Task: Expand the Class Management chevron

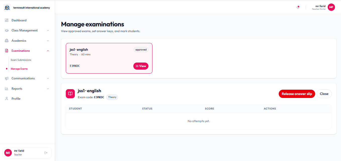Action: click(48, 30)
